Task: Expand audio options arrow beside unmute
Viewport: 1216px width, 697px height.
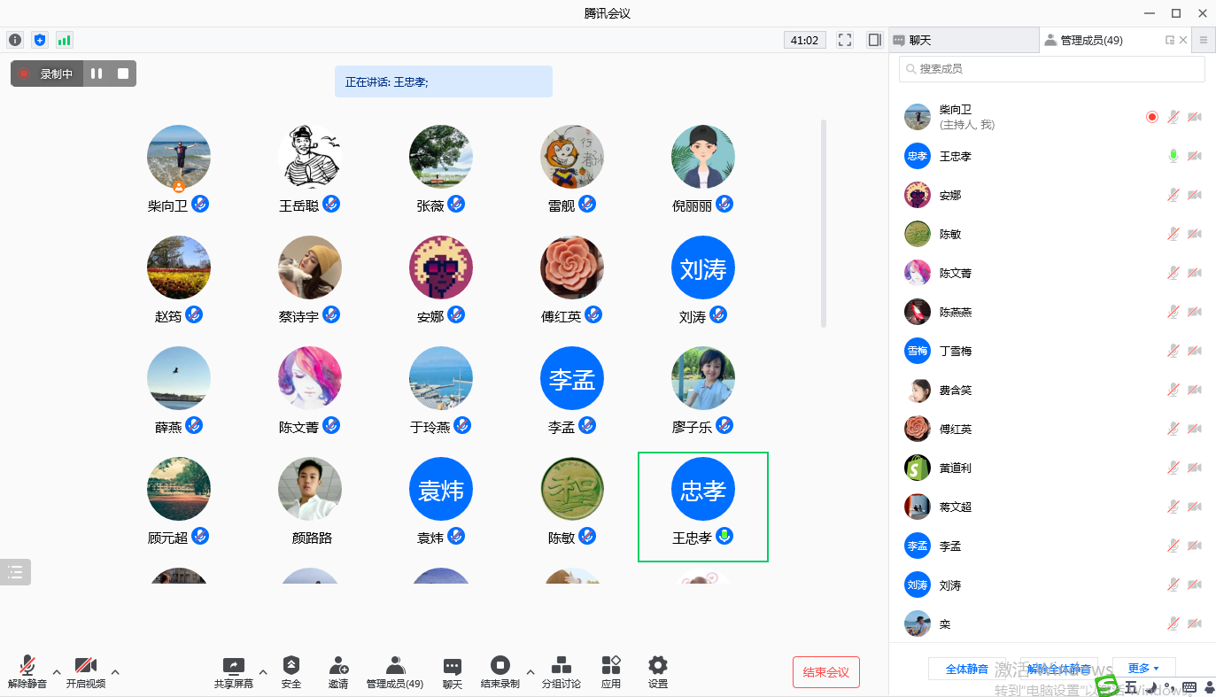Action: point(57,672)
